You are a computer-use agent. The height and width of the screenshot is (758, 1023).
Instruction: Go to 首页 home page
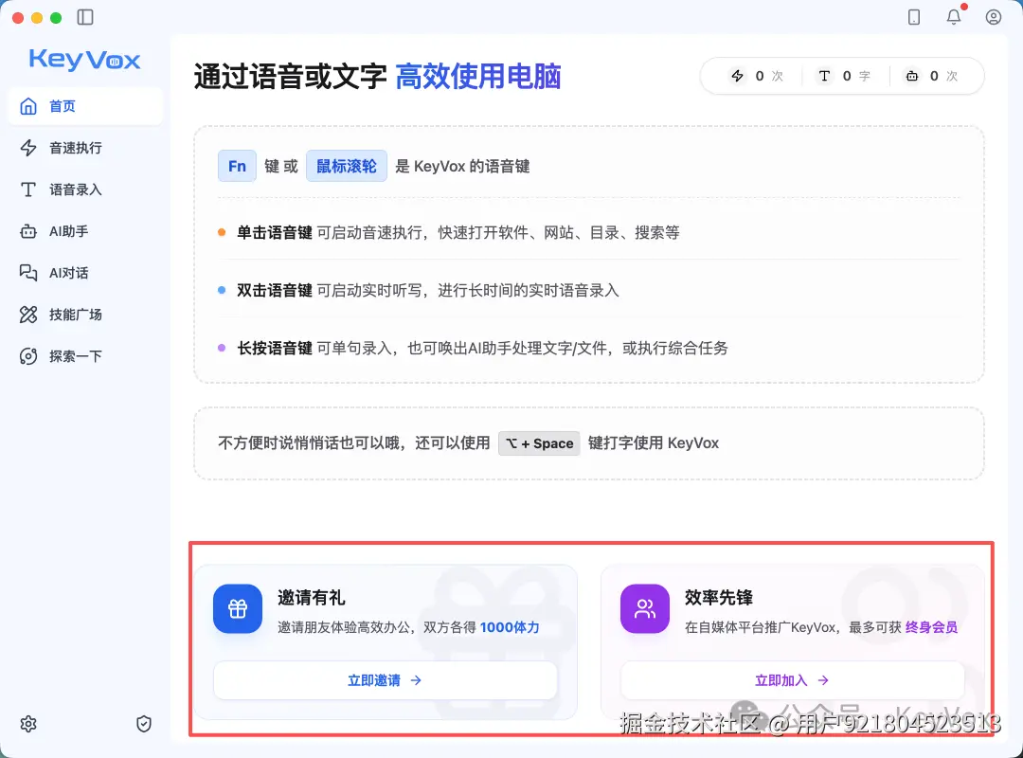pyautogui.click(x=85, y=106)
